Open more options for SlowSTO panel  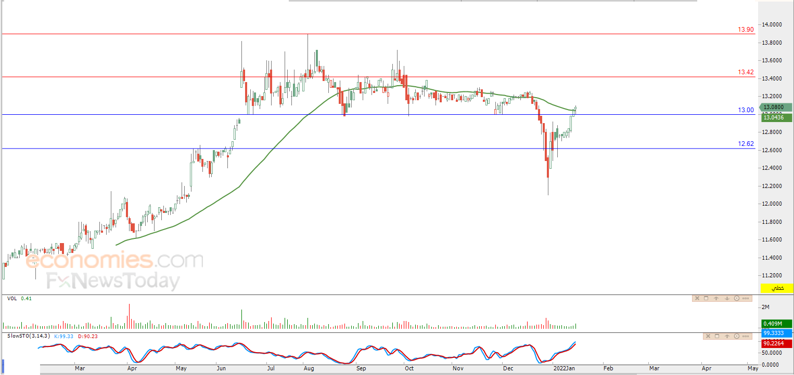click(746, 336)
